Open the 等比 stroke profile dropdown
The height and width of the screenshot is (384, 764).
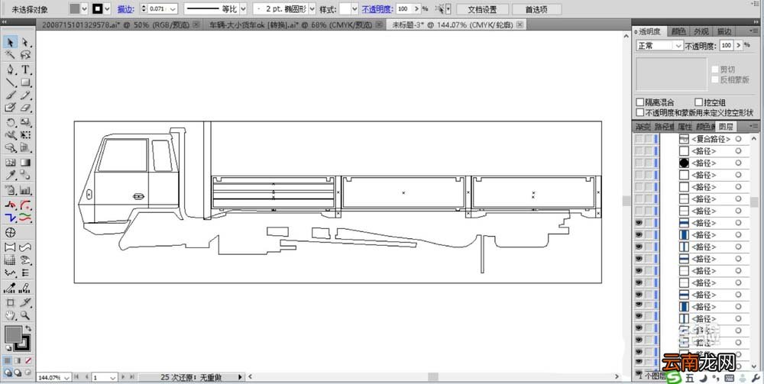click(244, 8)
